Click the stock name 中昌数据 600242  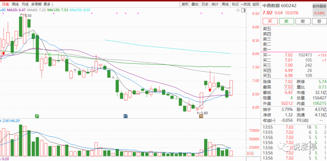pos(279,6)
